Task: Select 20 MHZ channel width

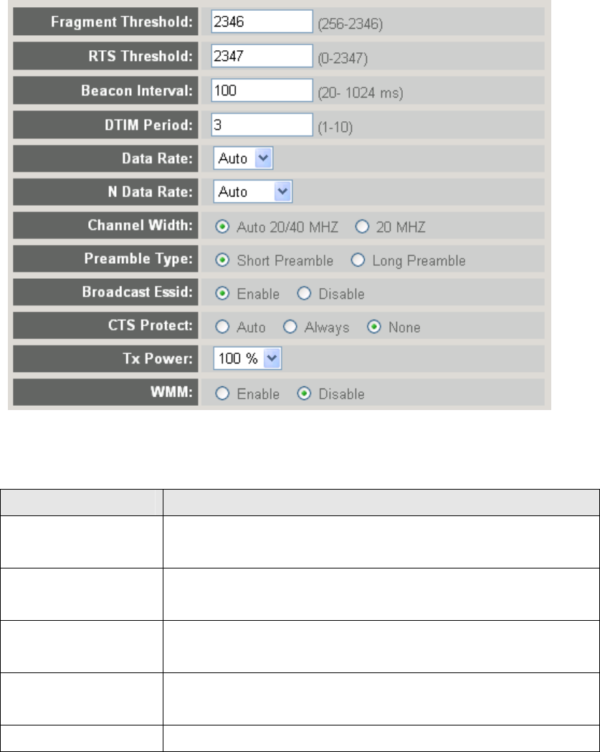Action: pos(361,227)
